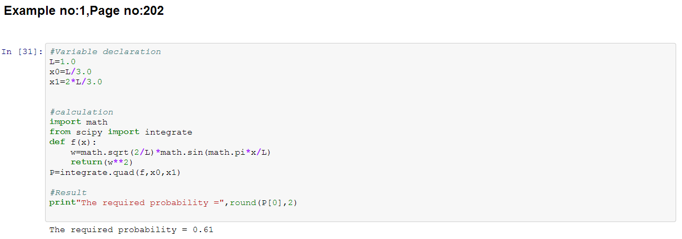Click the x1=2*L/3.0 assignment line
The width and height of the screenshot is (682, 239).
click(x=76, y=82)
